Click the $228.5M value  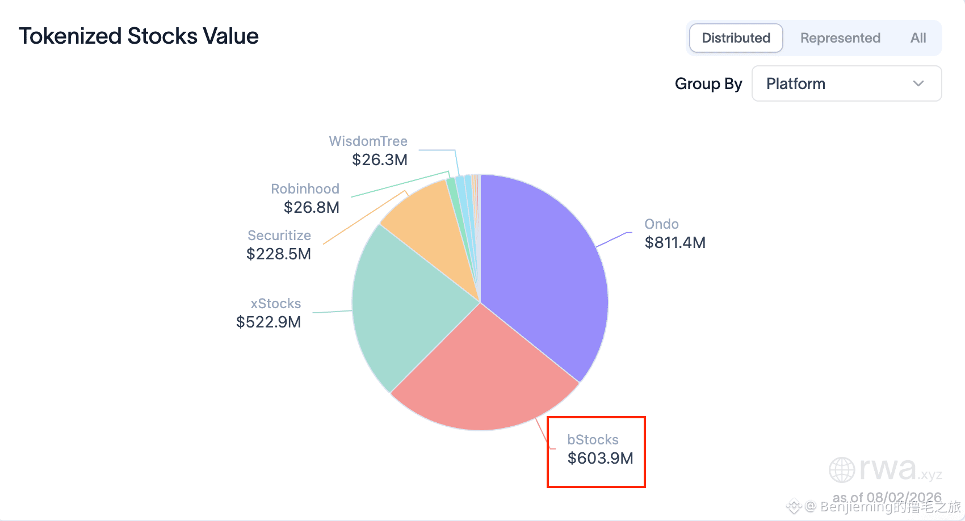(279, 254)
